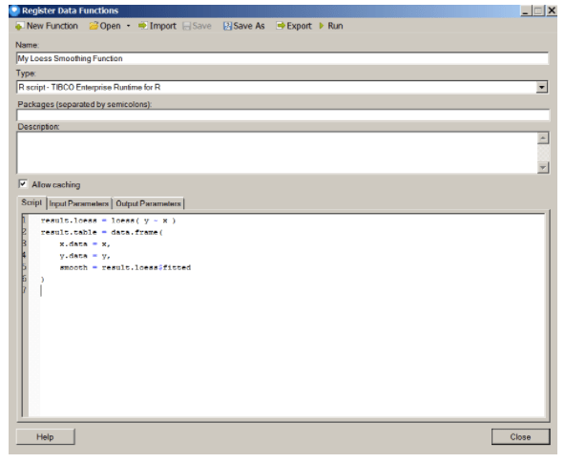
Task: Click the New Function icon
Action: [20, 27]
